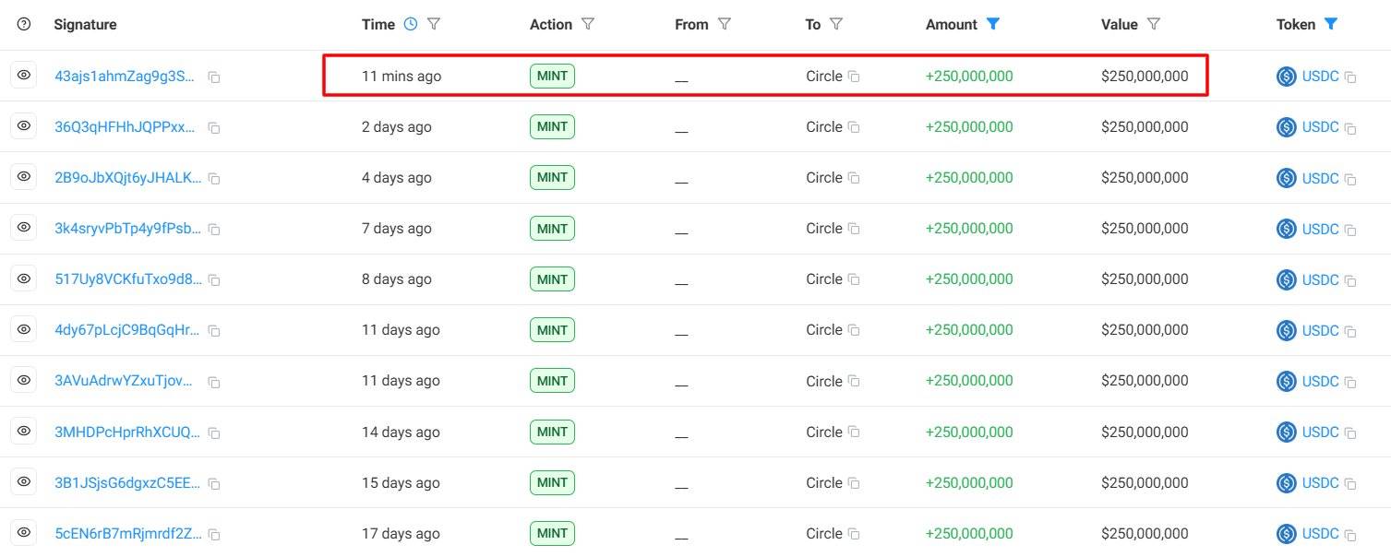Click USDC coin logo in 7 days ago row
Image resolution: width=1391 pixels, height=557 pixels.
1286,229
